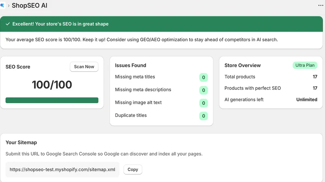Click the Store Overview heading
This screenshot has width=325, height=182.
pyautogui.click(x=243, y=65)
